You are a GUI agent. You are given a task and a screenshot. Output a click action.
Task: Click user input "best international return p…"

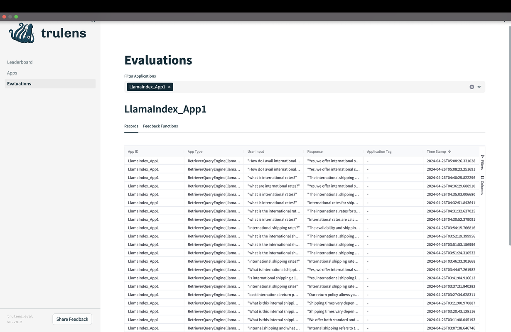coord(273,295)
